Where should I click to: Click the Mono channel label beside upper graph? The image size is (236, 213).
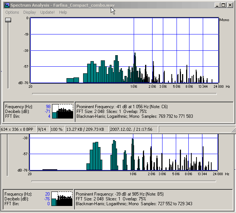224,20
